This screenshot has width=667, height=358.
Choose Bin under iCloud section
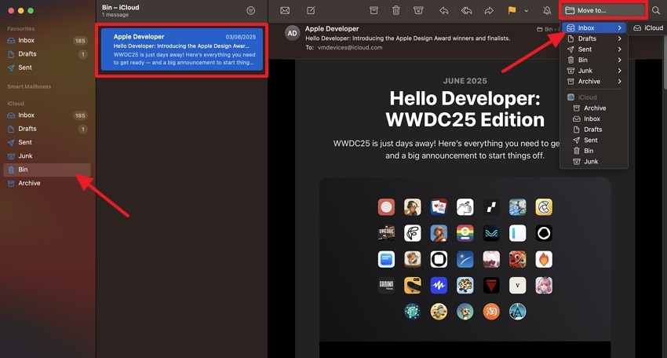click(x=594, y=151)
